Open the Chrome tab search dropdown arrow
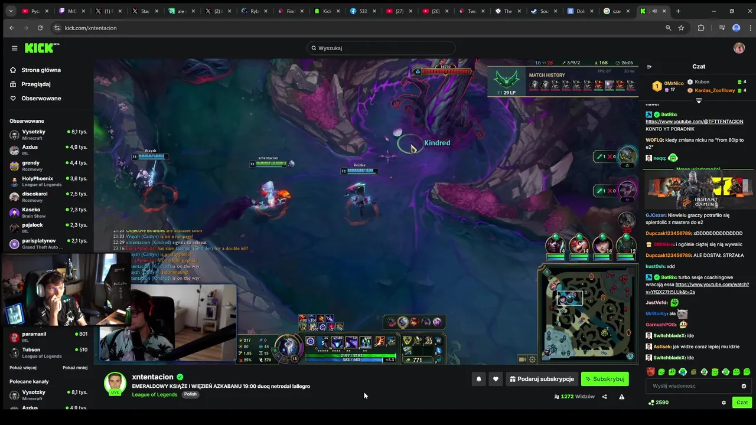The height and width of the screenshot is (425, 756). click(x=10, y=11)
